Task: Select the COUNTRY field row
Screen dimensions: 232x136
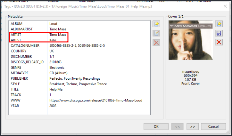Action: pyautogui.click(x=79, y=51)
